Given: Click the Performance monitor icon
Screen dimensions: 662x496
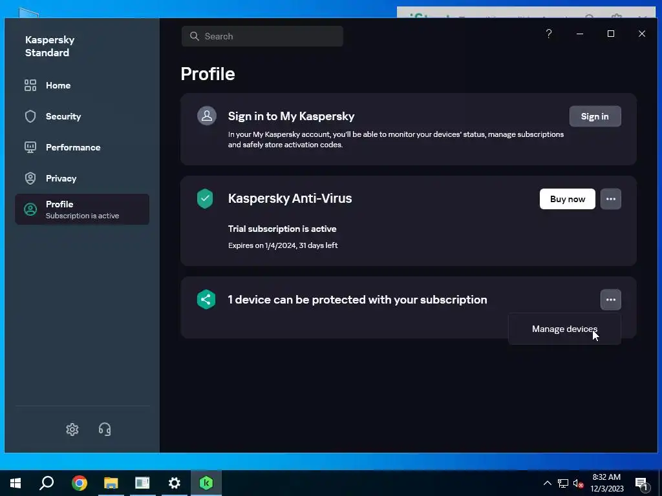Looking at the screenshot, I should (x=30, y=147).
